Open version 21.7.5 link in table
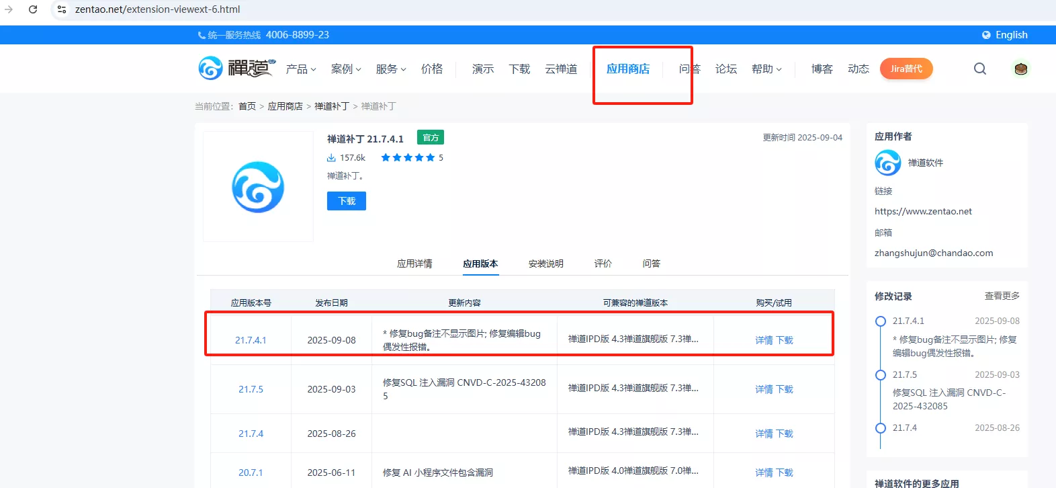 pos(251,389)
